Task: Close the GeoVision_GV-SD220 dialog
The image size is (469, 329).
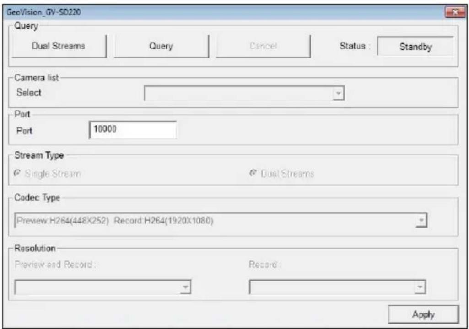Action: pyautogui.click(x=455, y=12)
